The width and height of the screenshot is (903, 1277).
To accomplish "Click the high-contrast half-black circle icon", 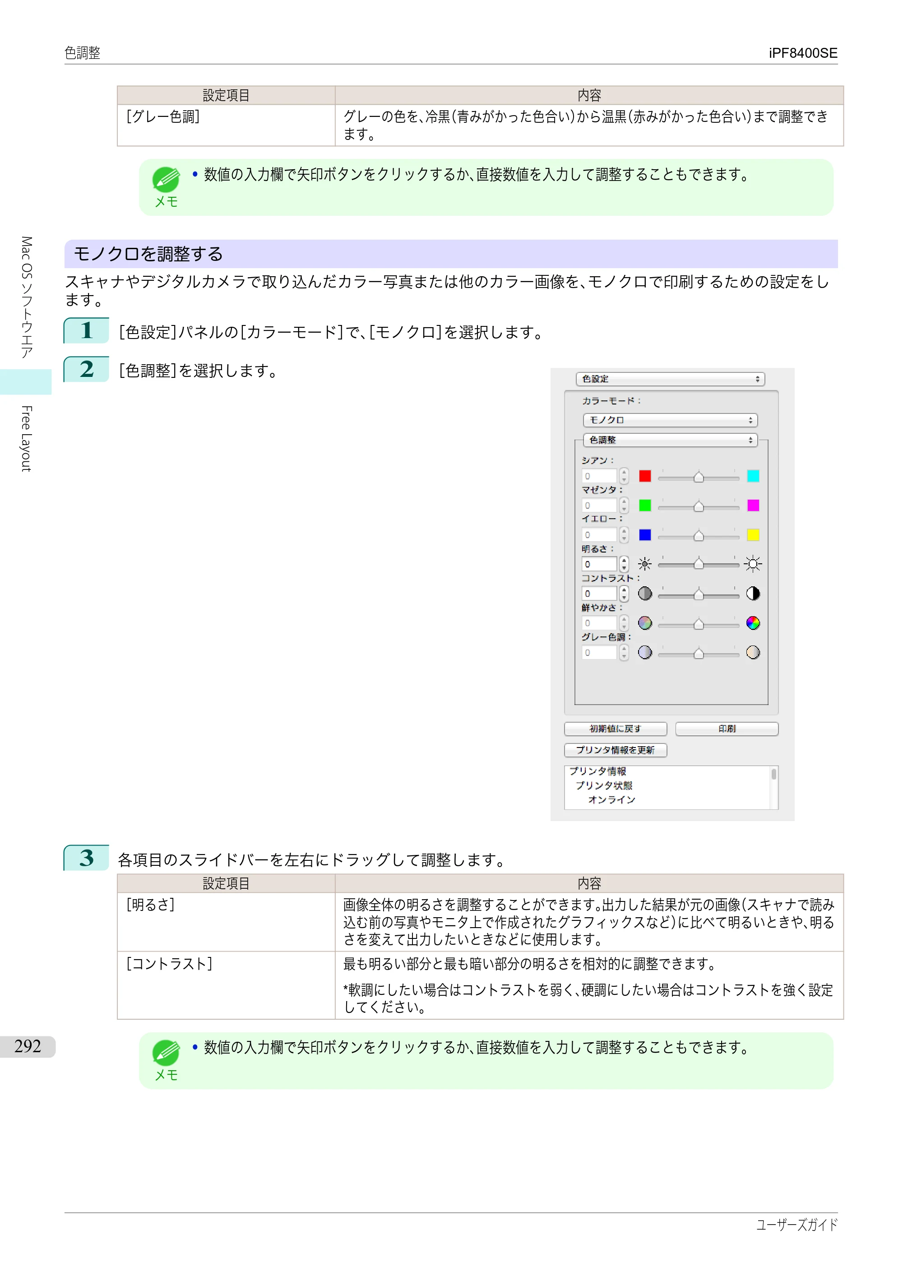I will 753,594.
